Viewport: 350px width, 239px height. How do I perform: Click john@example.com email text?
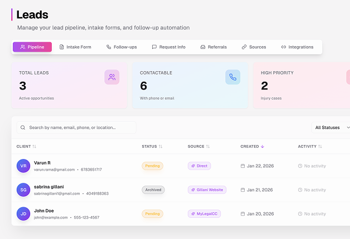(51, 217)
